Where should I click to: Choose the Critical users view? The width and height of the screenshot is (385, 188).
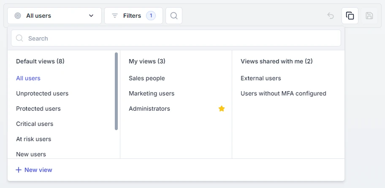click(x=35, y=124)
